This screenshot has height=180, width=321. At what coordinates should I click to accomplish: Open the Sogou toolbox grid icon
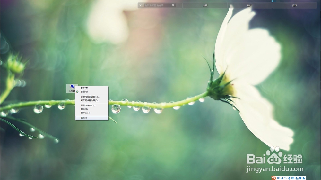[x=304, y=178]
